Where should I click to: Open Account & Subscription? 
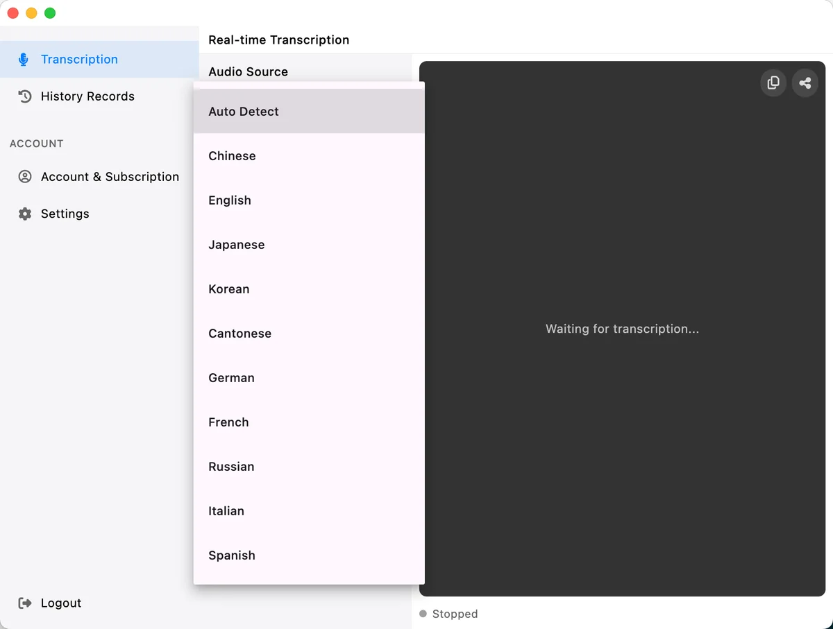pos(110,176)
